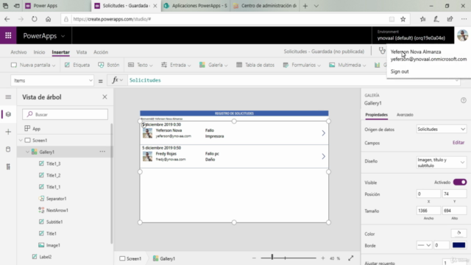Switch to the Vista tab
The height and width of the screenshot is (265, 471).
click(82, 52)
